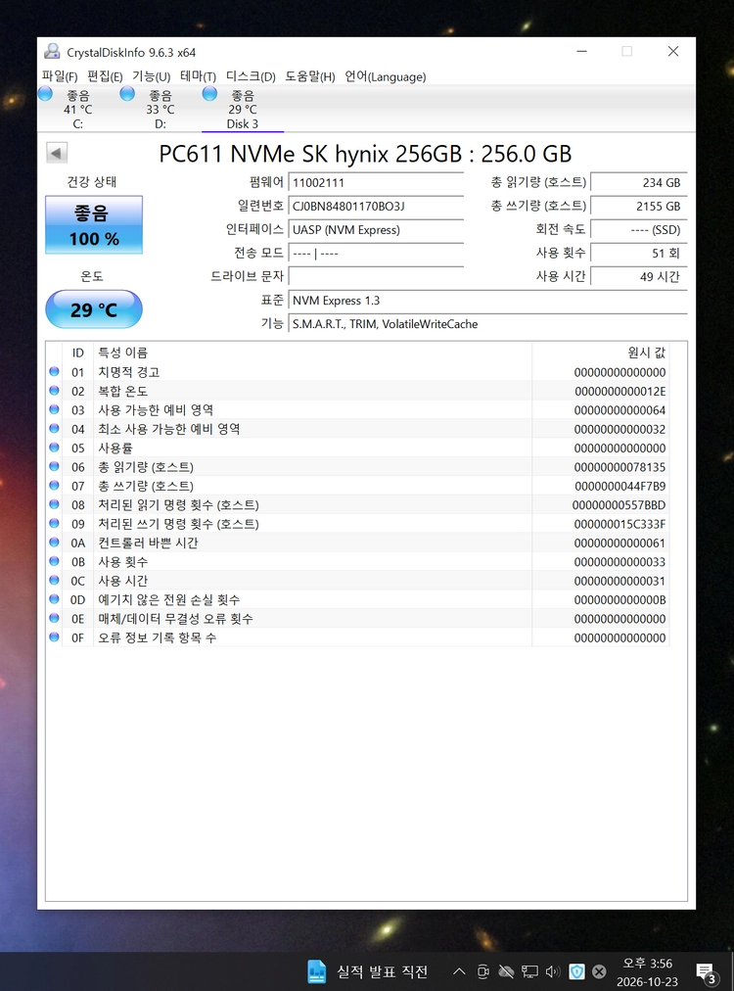
Task: Click the ID column header
Action: click(x=77, y=353)
